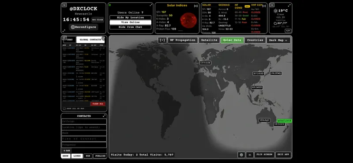The height and width of the screenshot is (163, 353).
Task: Toggle PSK button
Action: click(88, 156)
